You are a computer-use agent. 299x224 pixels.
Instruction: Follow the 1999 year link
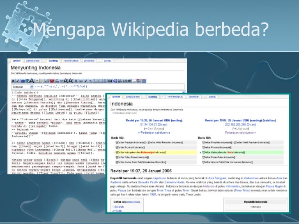click(153, 194)
